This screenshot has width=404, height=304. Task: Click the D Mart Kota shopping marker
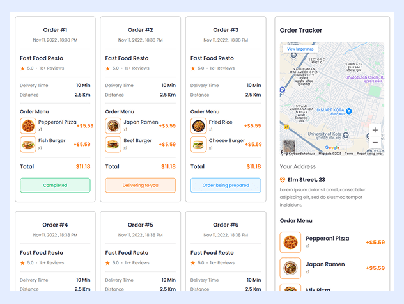pyautogui.click(x=349, y=111)
